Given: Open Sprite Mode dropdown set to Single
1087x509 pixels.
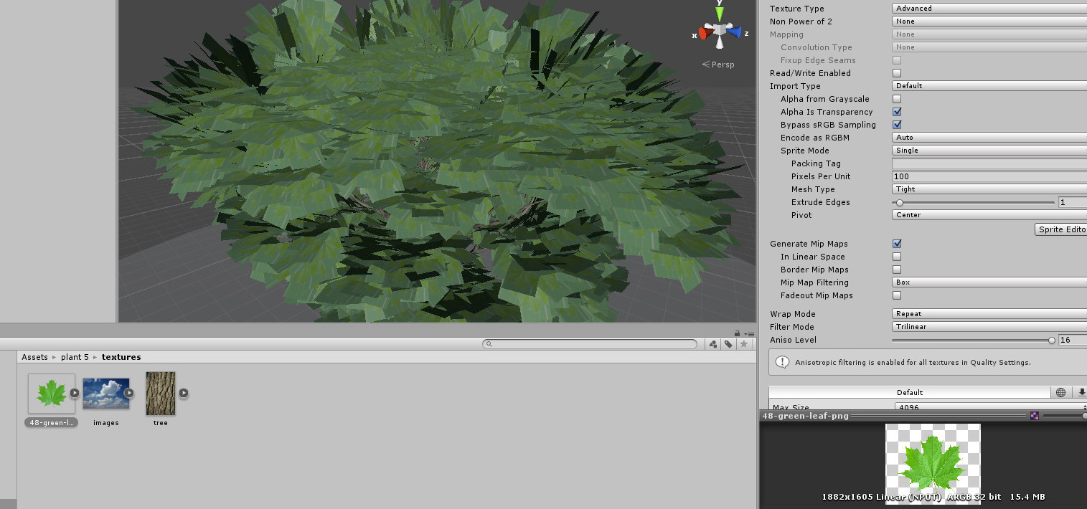Looking at the screenshot, I should coord(989,151).
